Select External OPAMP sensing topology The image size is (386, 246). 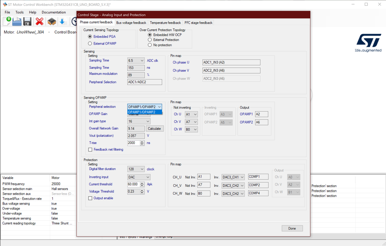pos(90,43)
